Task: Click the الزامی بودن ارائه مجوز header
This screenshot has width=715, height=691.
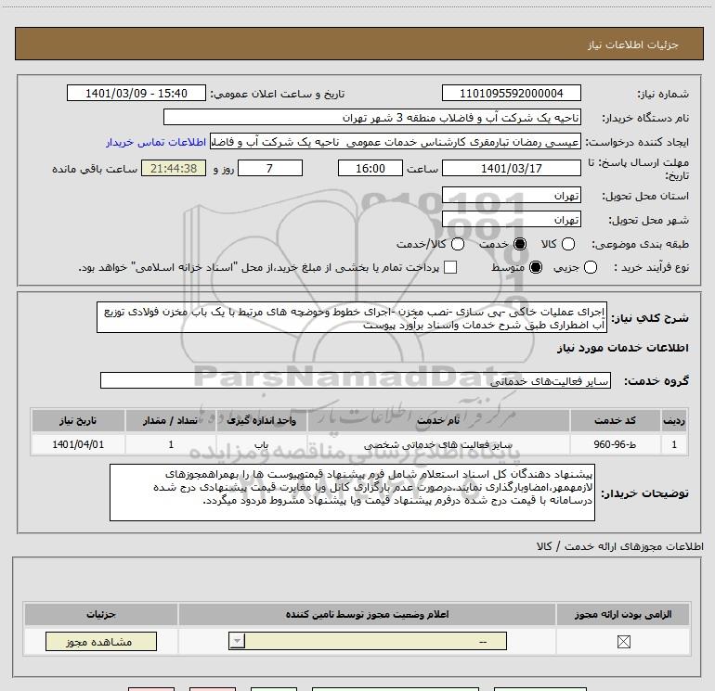Action: pyautogui.click(x=623, y=614)
